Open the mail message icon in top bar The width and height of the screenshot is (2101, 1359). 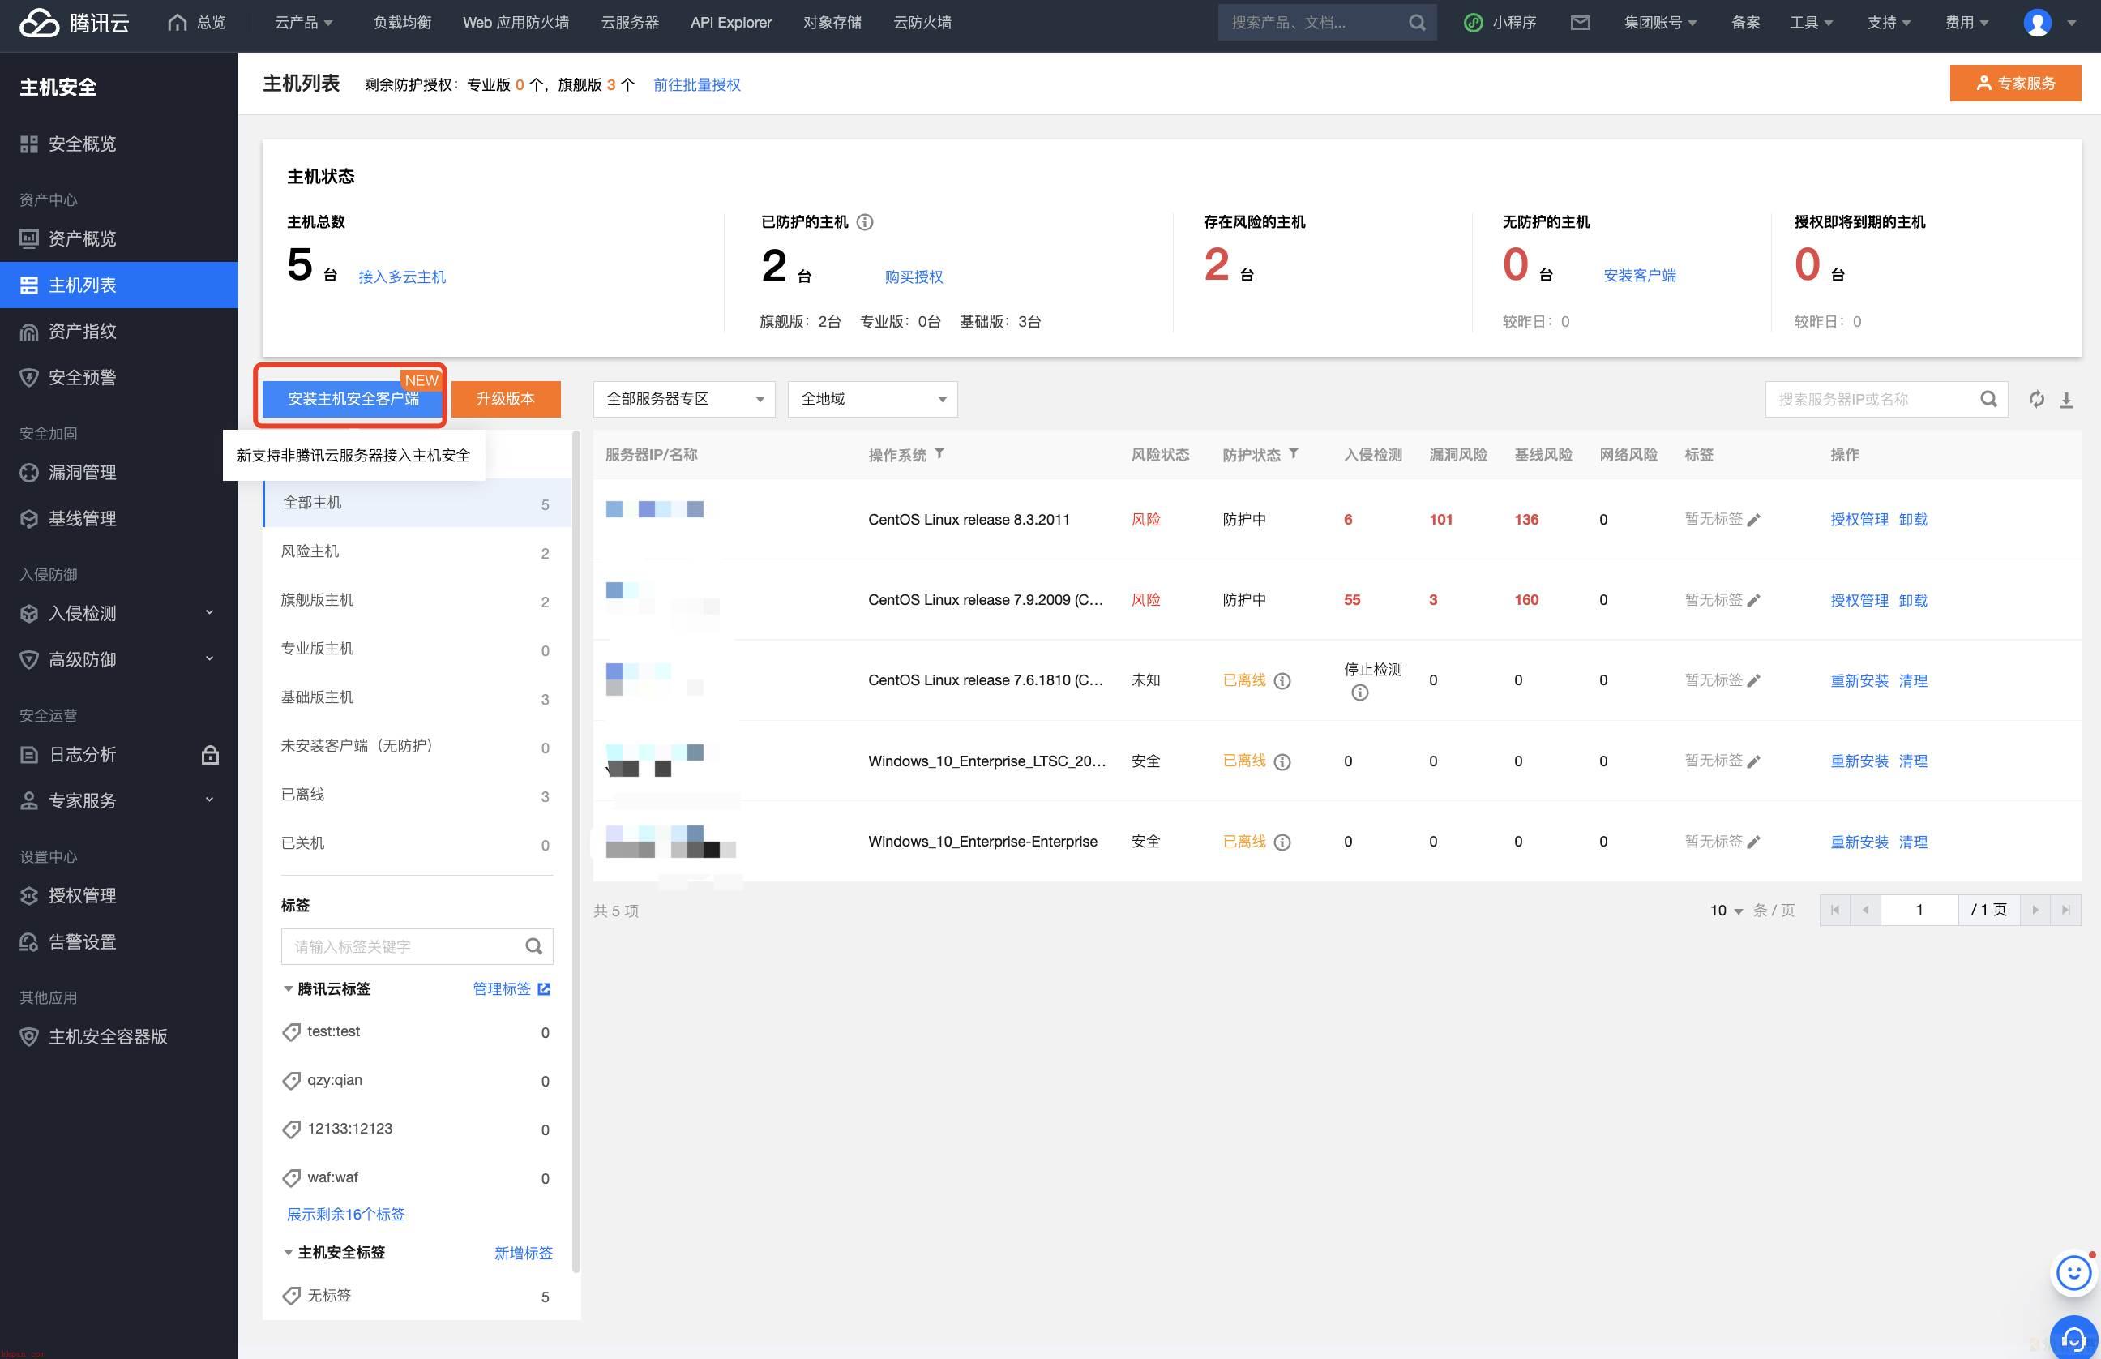(x=1580, y=22)
